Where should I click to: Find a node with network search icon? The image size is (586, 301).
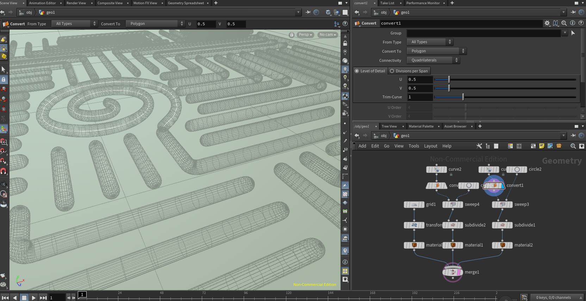click(x=573, y=146)
